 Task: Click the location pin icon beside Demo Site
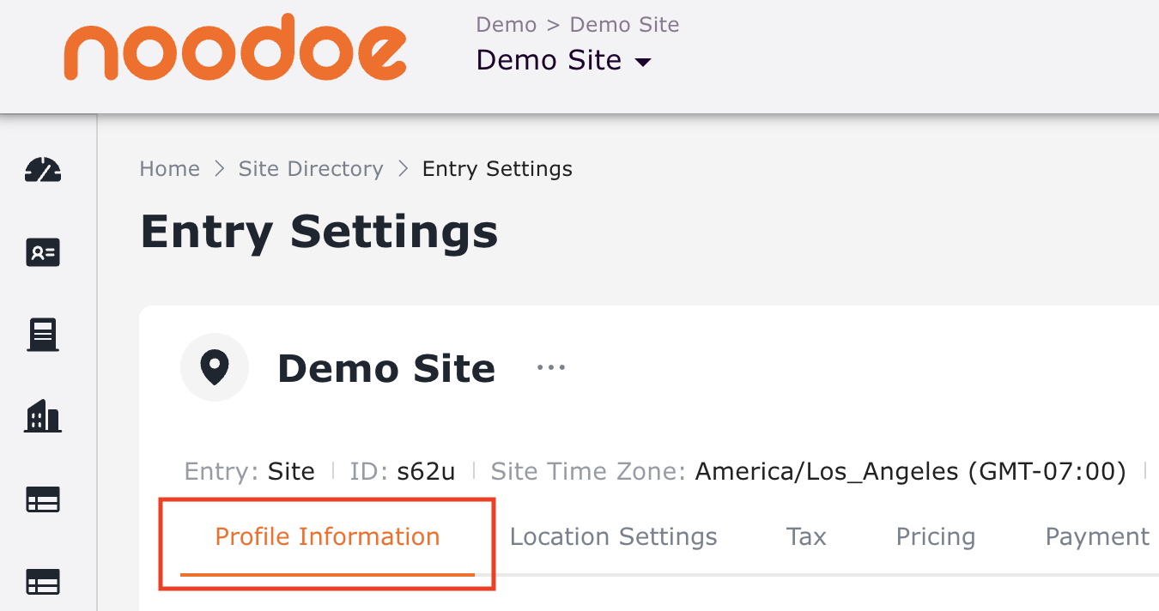[x=215, y=367]
